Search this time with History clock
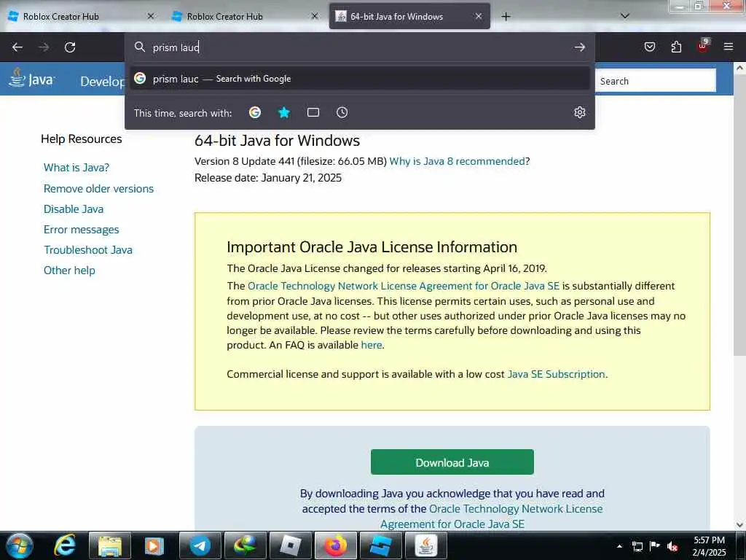This screenshot has width=746, height=560. click(342, 112)
